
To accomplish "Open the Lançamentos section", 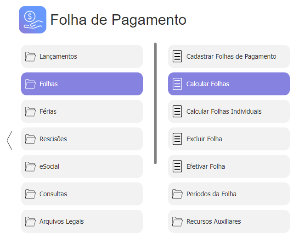I will point(58,56).
